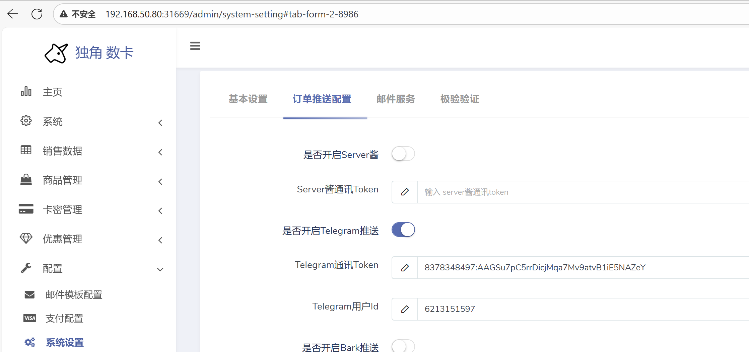The image size is (749, 352).
Task: Switch to the 邮件服务 tab
Action: pos(396,99)
